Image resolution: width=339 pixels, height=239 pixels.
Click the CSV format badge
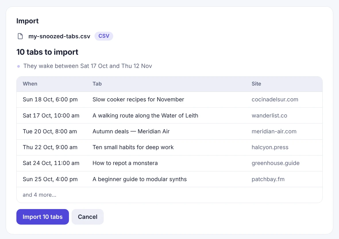tap(104, 36)
